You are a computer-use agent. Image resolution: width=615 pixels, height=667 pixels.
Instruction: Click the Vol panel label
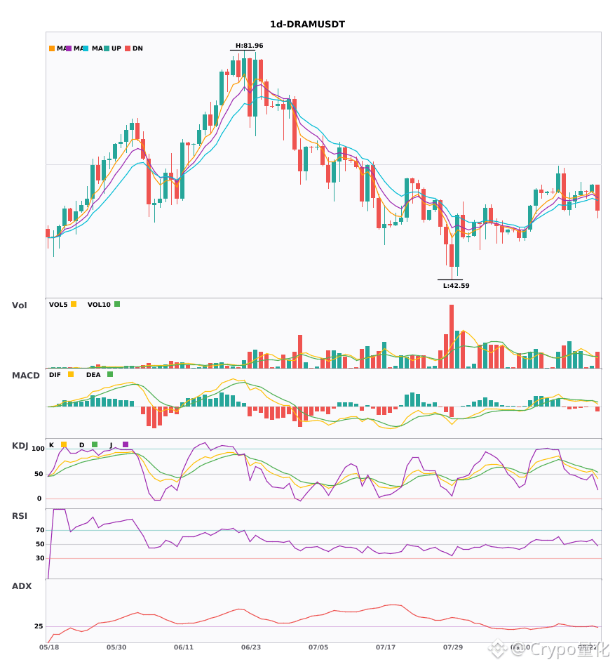20,305
